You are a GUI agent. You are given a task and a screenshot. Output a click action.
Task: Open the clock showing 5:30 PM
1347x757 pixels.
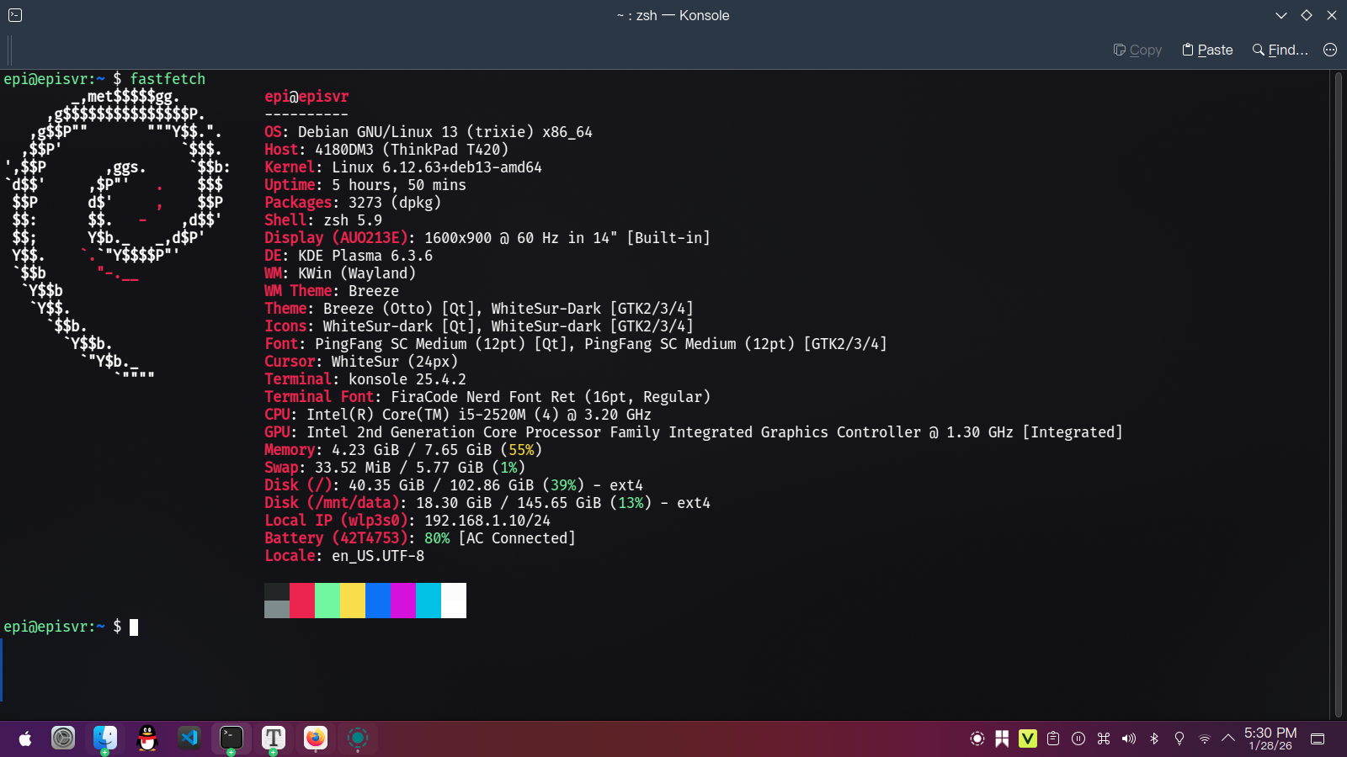point(1270,738)
